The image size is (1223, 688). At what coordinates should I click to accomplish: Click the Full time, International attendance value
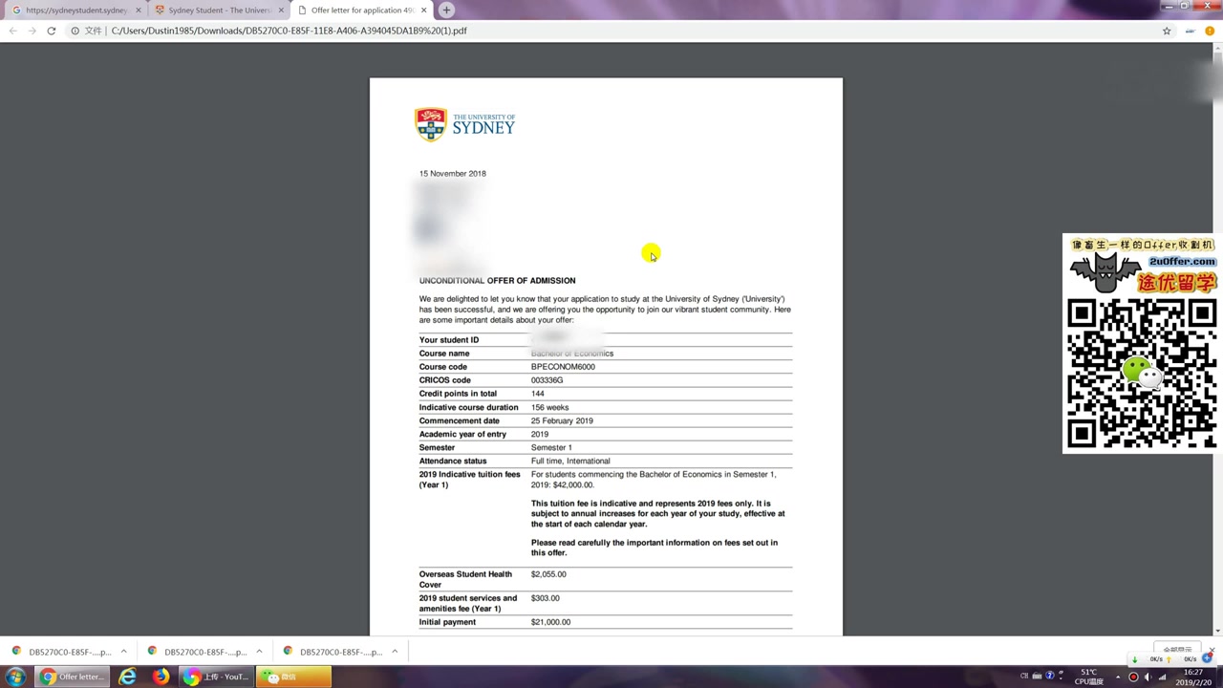click(570, 461)
